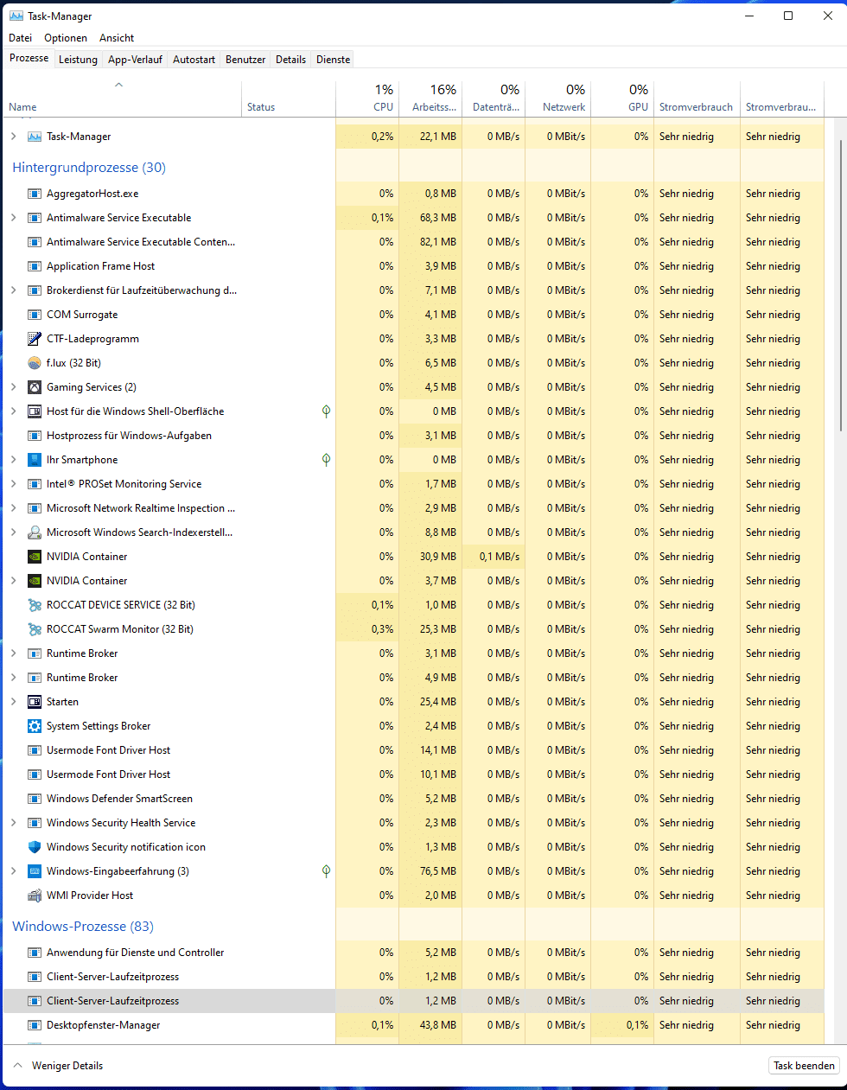Open the Details tab
The image size is (847, 1090).
290,60
